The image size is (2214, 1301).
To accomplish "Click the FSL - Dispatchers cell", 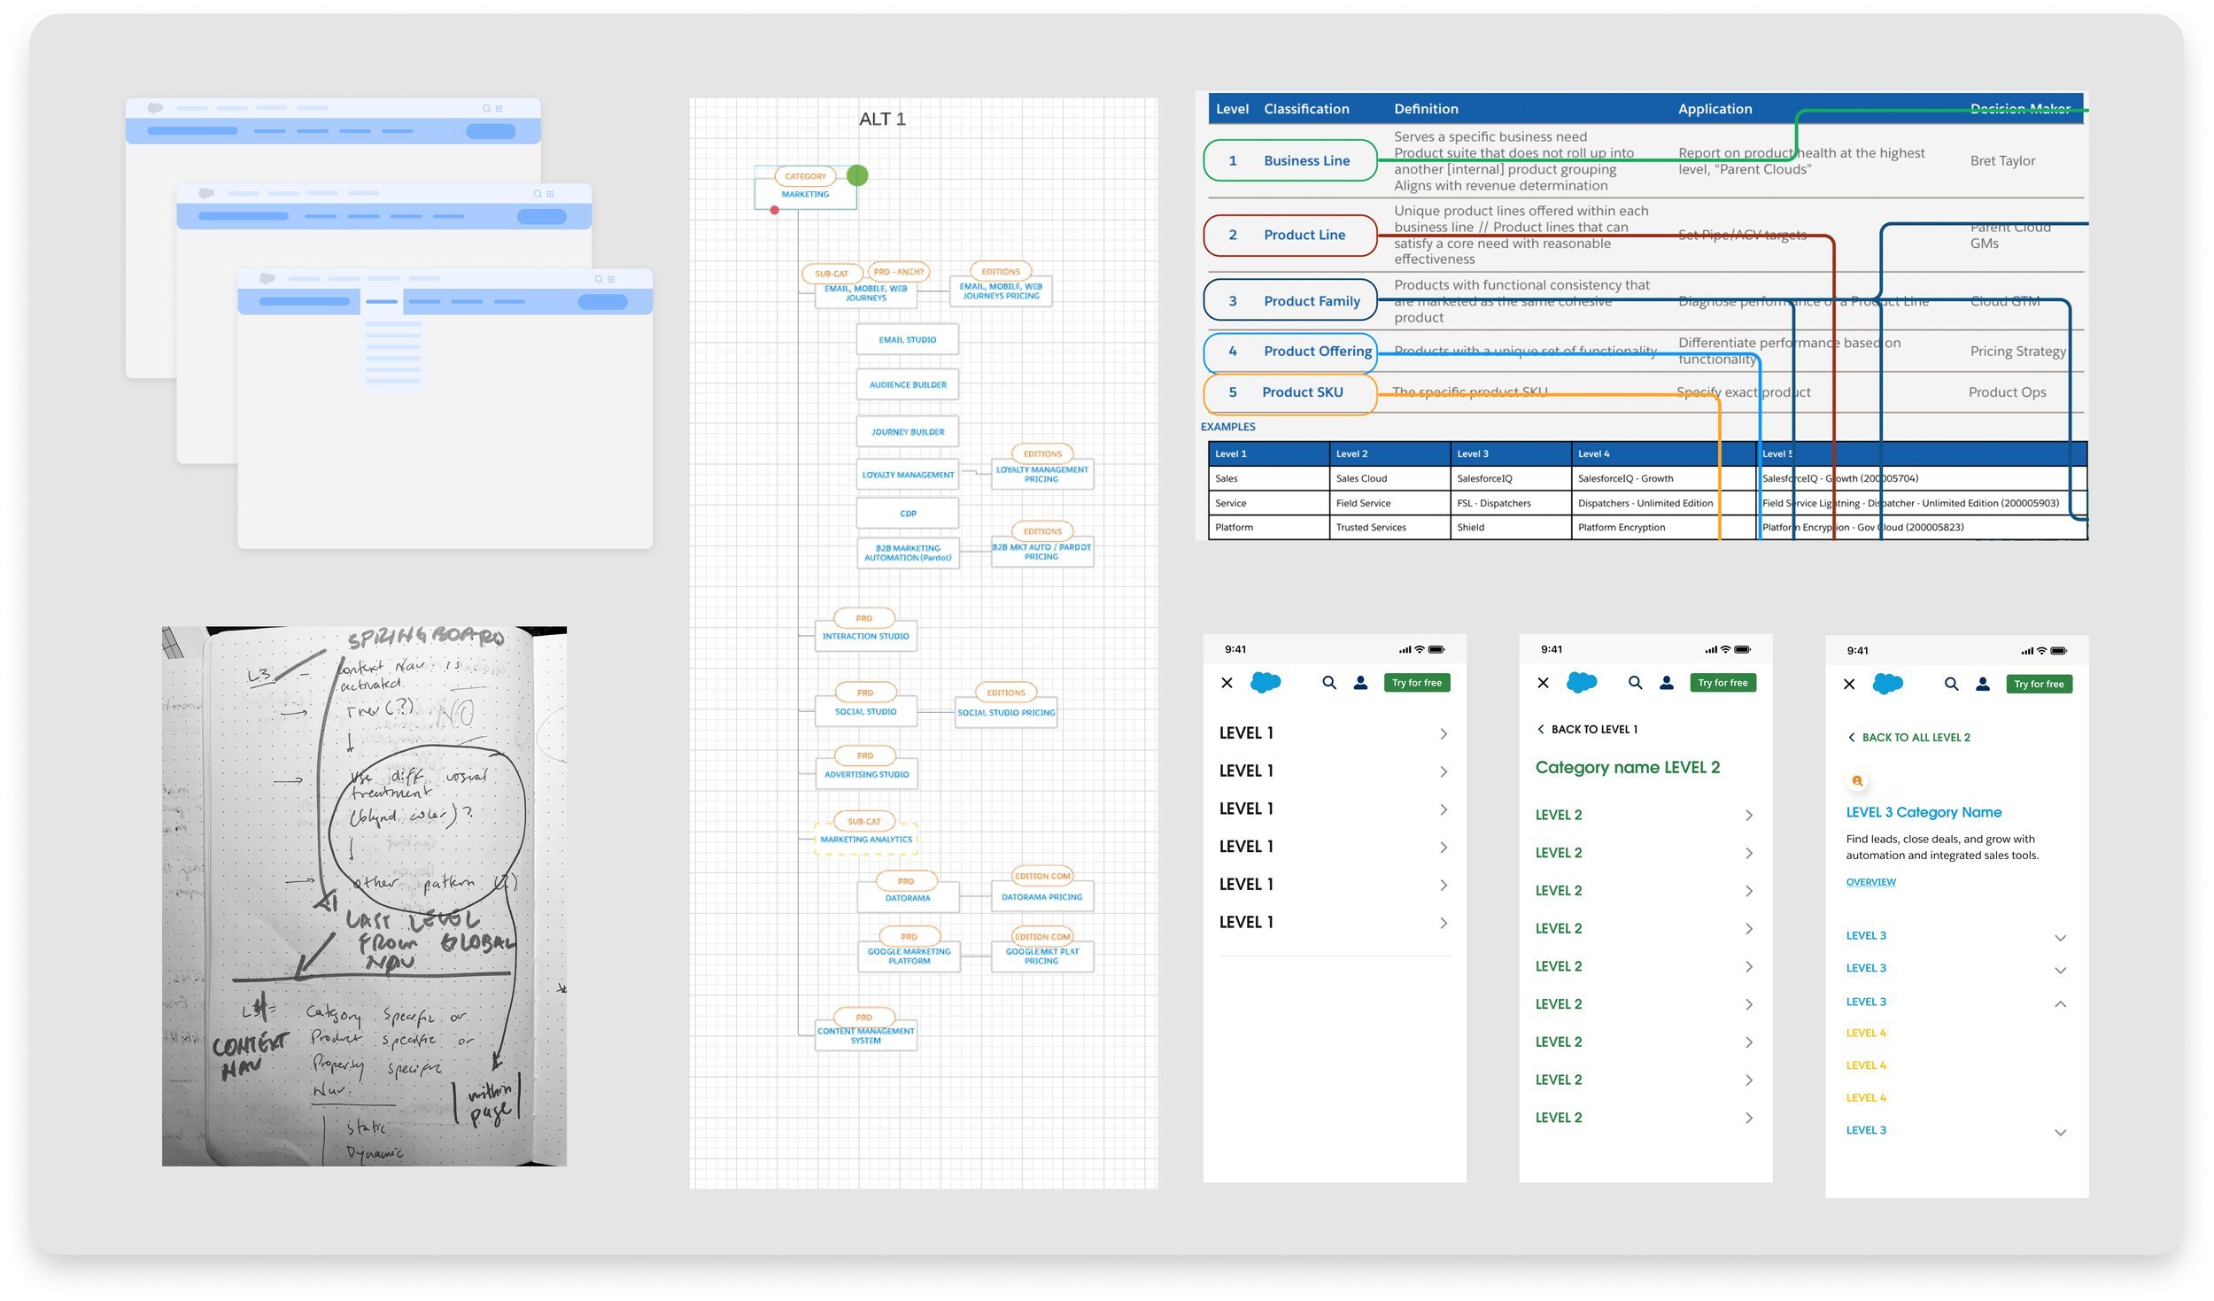I will (x=1510, y=504).
